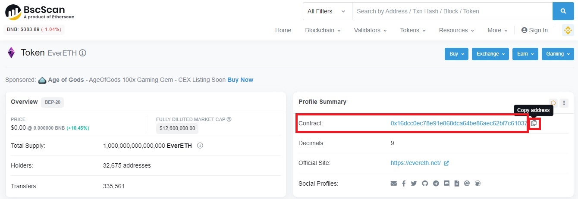Open the All Filters dropdown
Image resolution: width=578 pixels, height=199 pixels.
(327, 11)
